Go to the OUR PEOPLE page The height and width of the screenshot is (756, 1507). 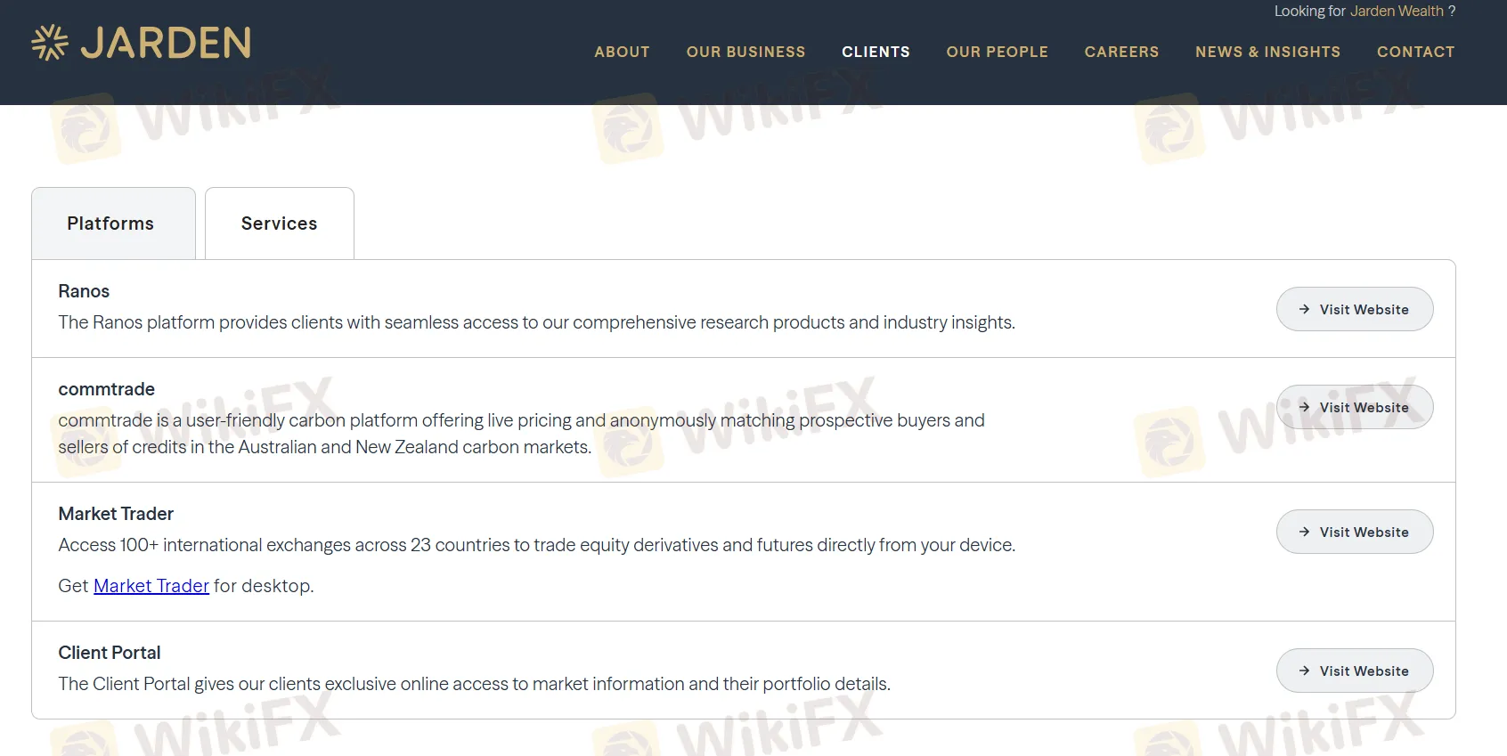click(x=997, y=52)
